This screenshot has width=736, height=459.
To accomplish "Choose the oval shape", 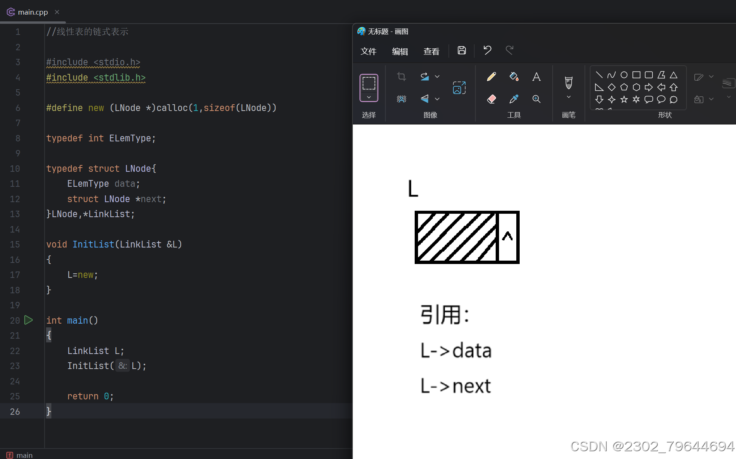I will click(624, 75).
